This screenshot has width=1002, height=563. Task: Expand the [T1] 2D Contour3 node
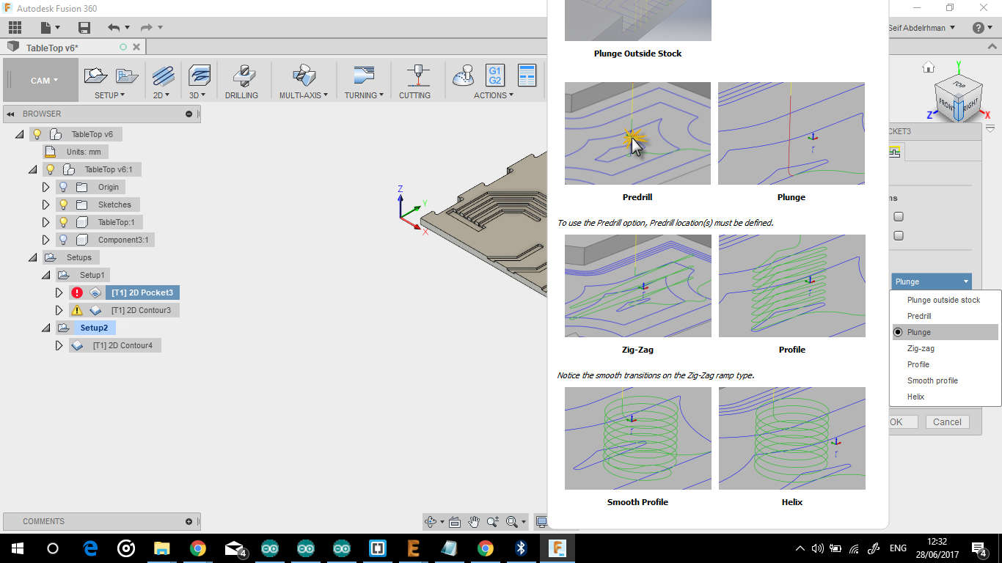tap(59, 310)
